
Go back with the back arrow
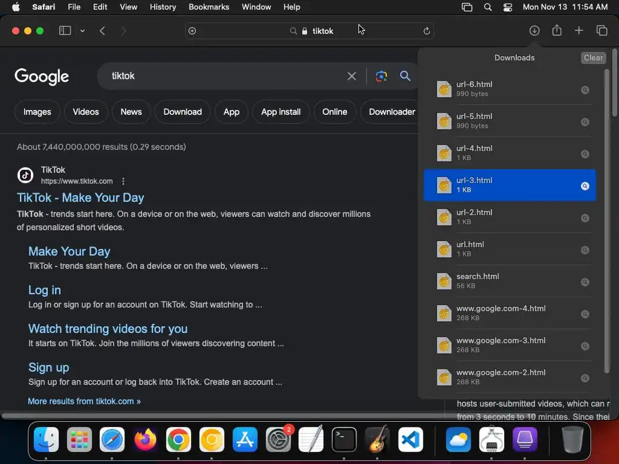point(102,31)
